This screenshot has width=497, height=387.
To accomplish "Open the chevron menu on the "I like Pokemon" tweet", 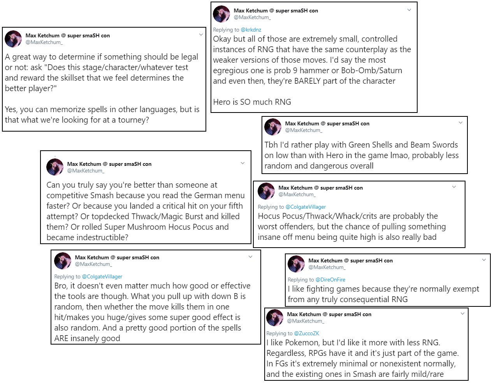I will tap(462, 313).
